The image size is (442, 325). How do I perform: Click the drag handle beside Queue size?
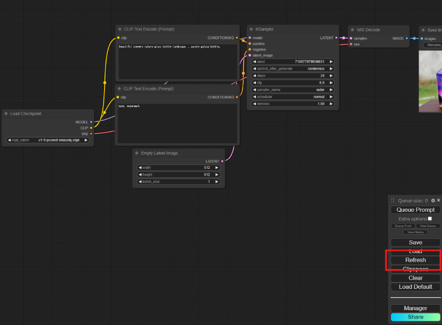tap(393, 201)
